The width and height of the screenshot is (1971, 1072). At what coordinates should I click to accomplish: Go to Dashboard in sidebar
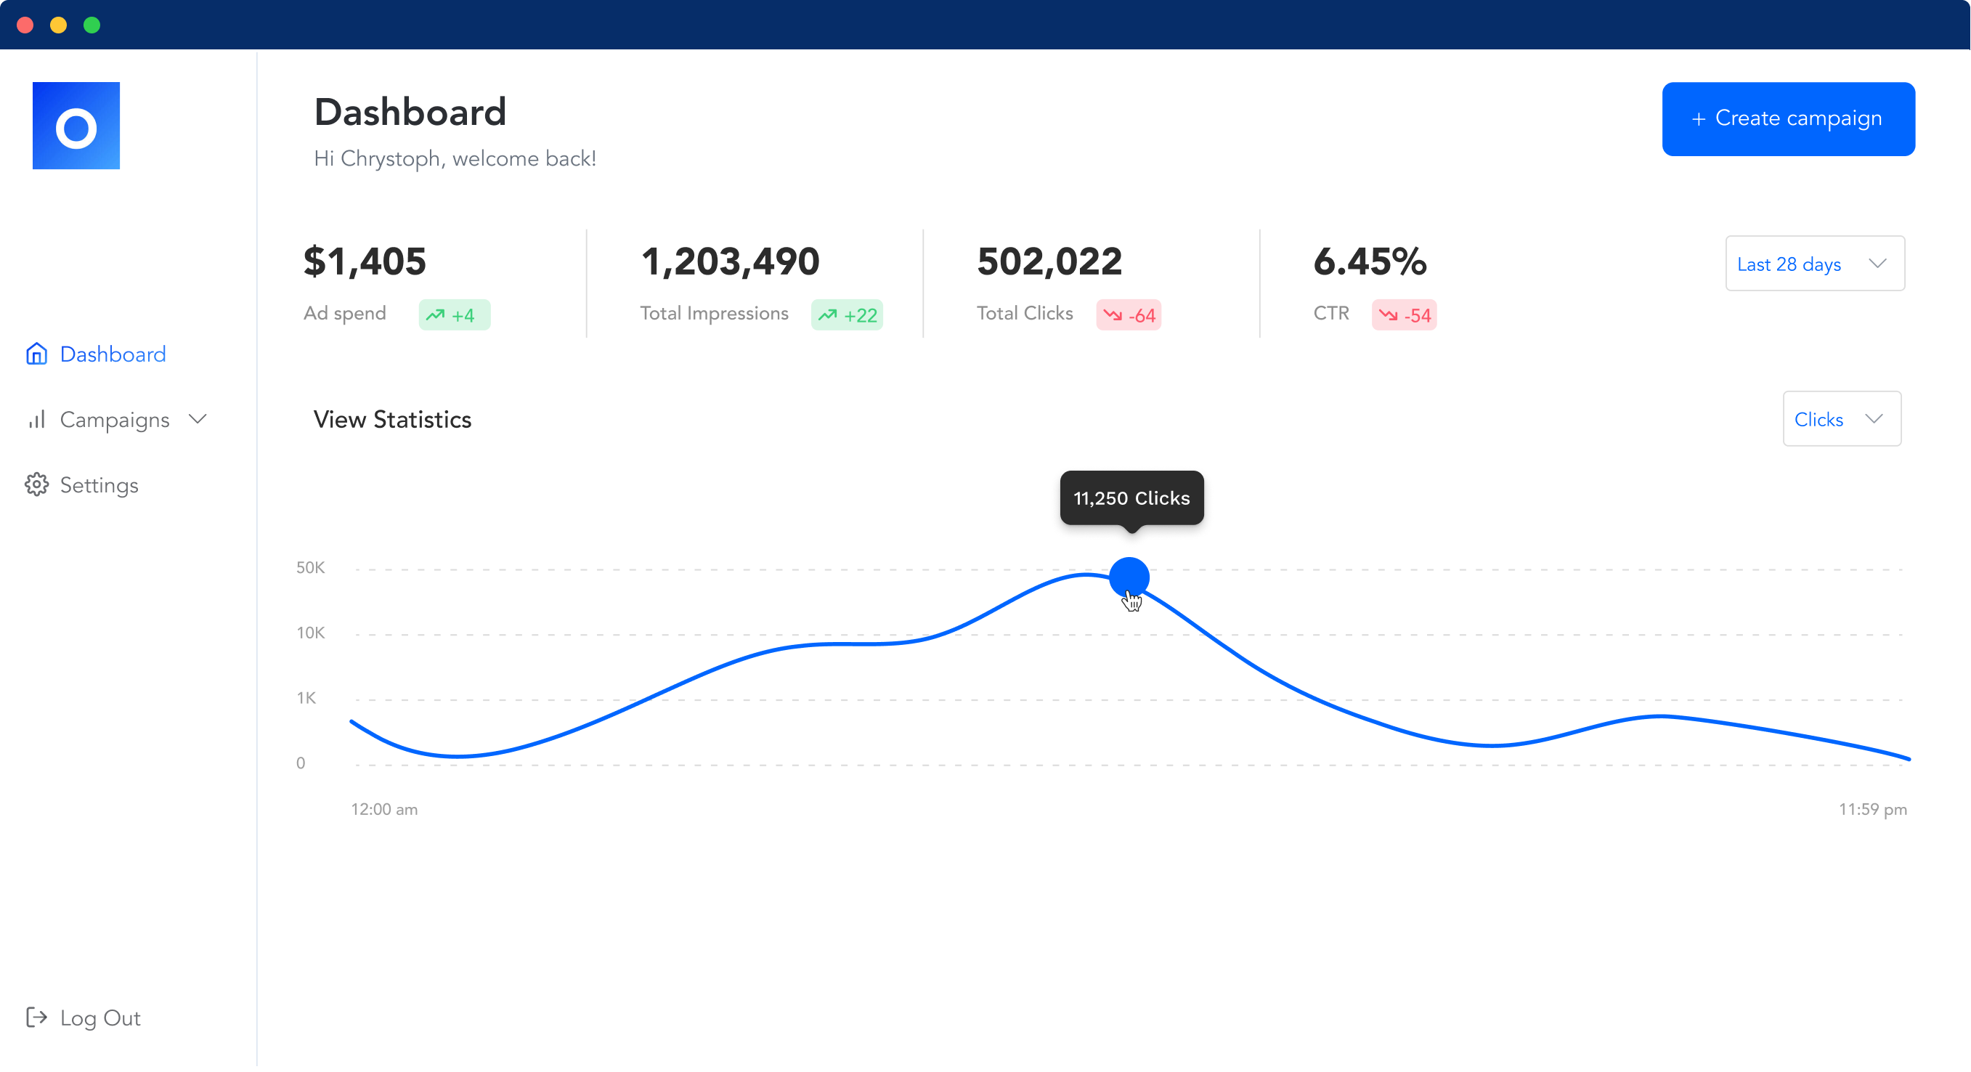pyautogui.click(x=113, y=354)
